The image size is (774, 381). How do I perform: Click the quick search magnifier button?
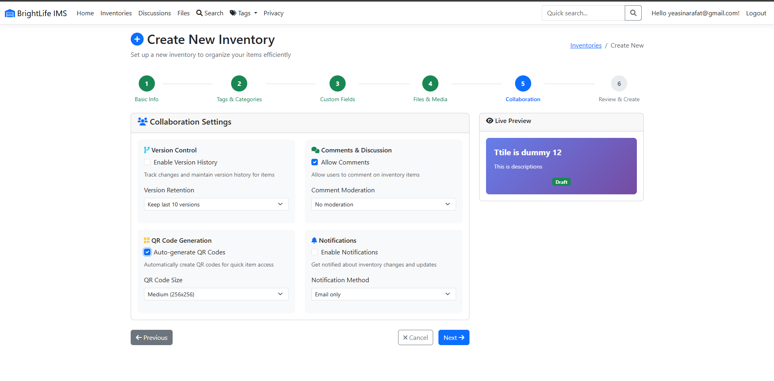tap(633, 13)
